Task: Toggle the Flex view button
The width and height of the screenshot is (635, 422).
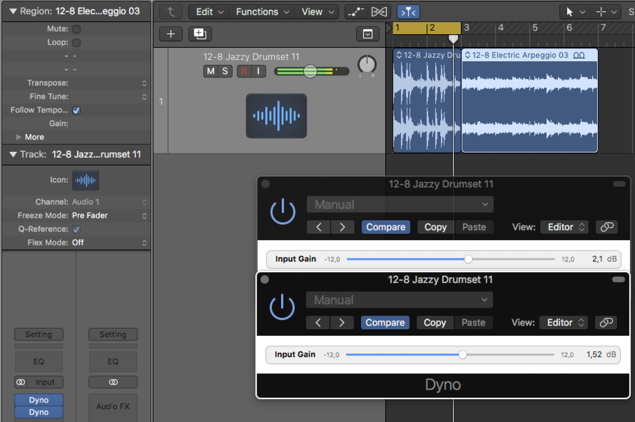Action: click(x=379, y=12)
